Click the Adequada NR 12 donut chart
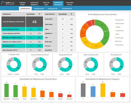 [65, 64]
